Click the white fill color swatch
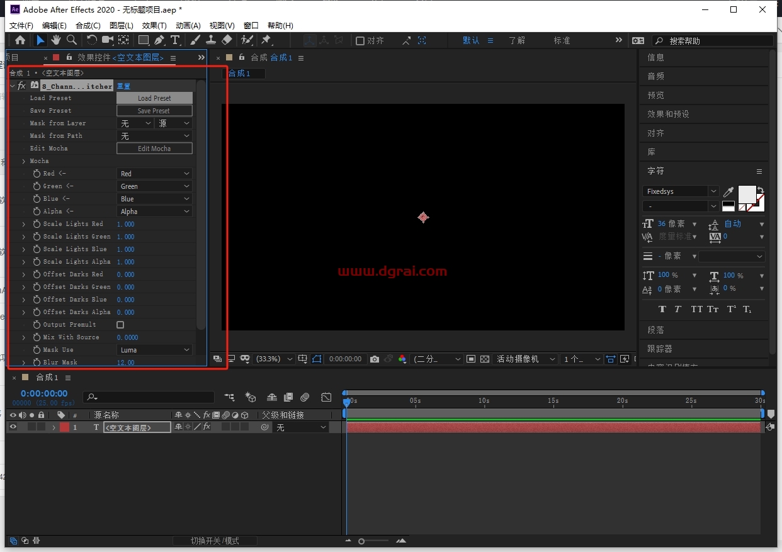The height and width of the screenshot is (552, 782). 747,194
